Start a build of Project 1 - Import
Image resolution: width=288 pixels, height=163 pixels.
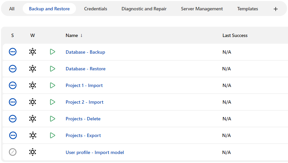tap(52, 85)
